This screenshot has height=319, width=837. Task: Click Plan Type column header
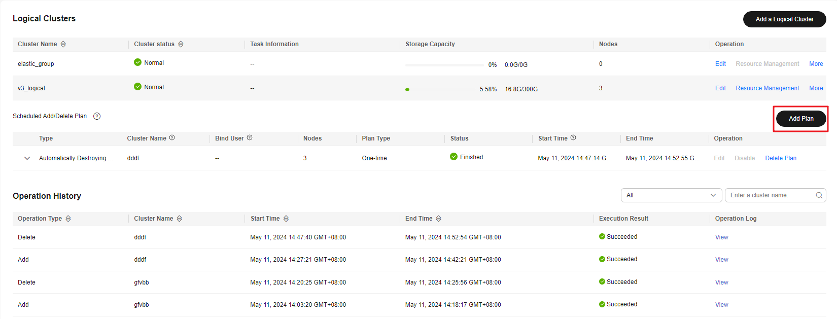point(376,138)
